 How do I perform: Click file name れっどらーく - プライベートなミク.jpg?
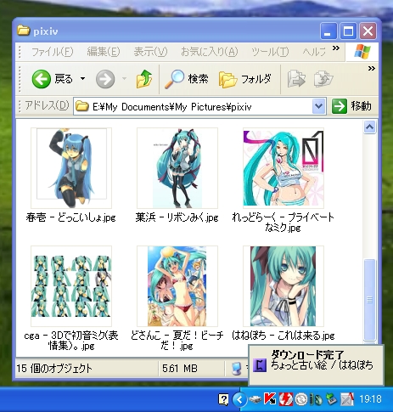click(284, 223)
